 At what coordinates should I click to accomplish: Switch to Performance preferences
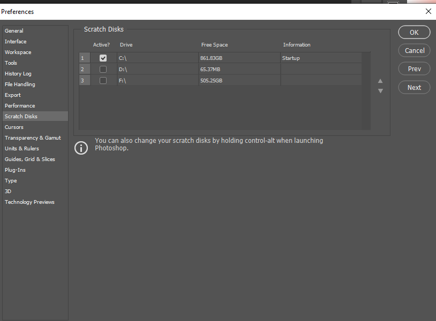coord(35,105)
